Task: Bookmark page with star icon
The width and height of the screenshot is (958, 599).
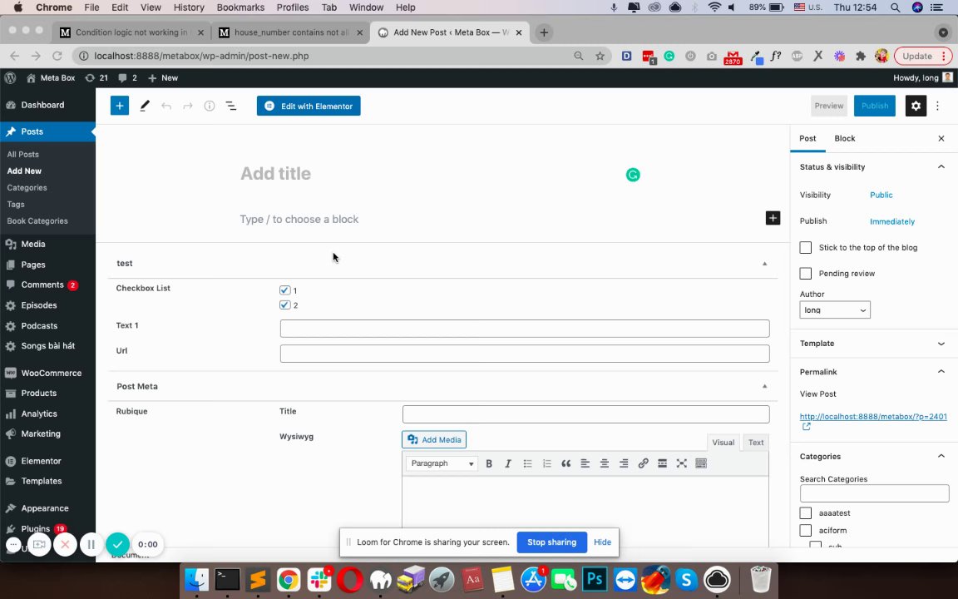Action: click(600, 56)
